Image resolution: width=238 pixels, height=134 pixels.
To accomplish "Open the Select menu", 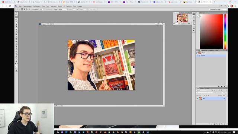I will click(x=54, y=6).
